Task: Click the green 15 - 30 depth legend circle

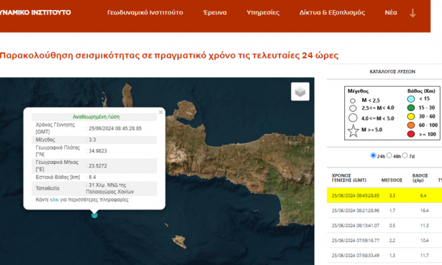Action: click(411, 108)
